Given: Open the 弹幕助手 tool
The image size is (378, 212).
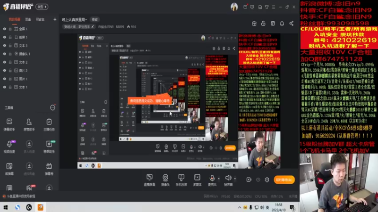Looking at the screenshot, I should point(9,124).
